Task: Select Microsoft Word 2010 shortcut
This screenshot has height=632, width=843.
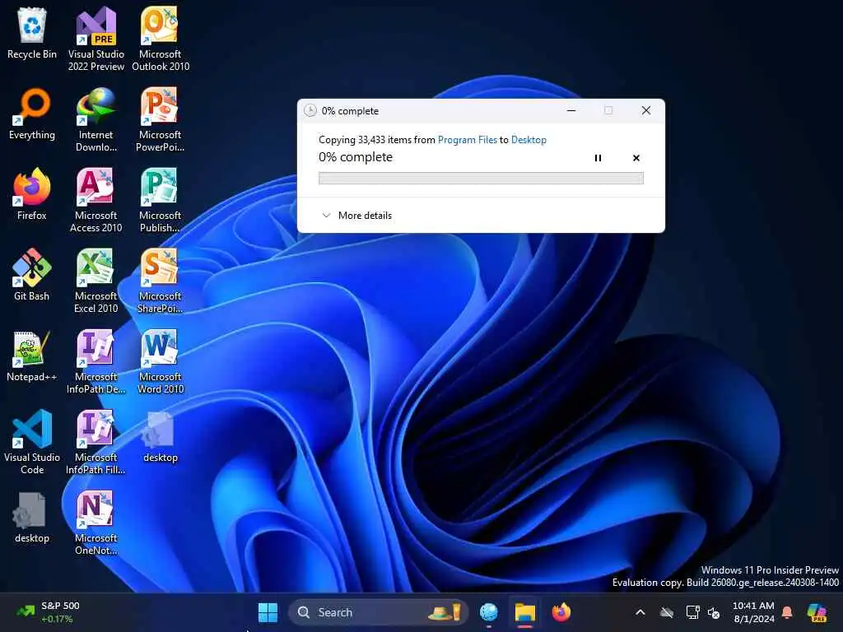Action: point(161,361)
